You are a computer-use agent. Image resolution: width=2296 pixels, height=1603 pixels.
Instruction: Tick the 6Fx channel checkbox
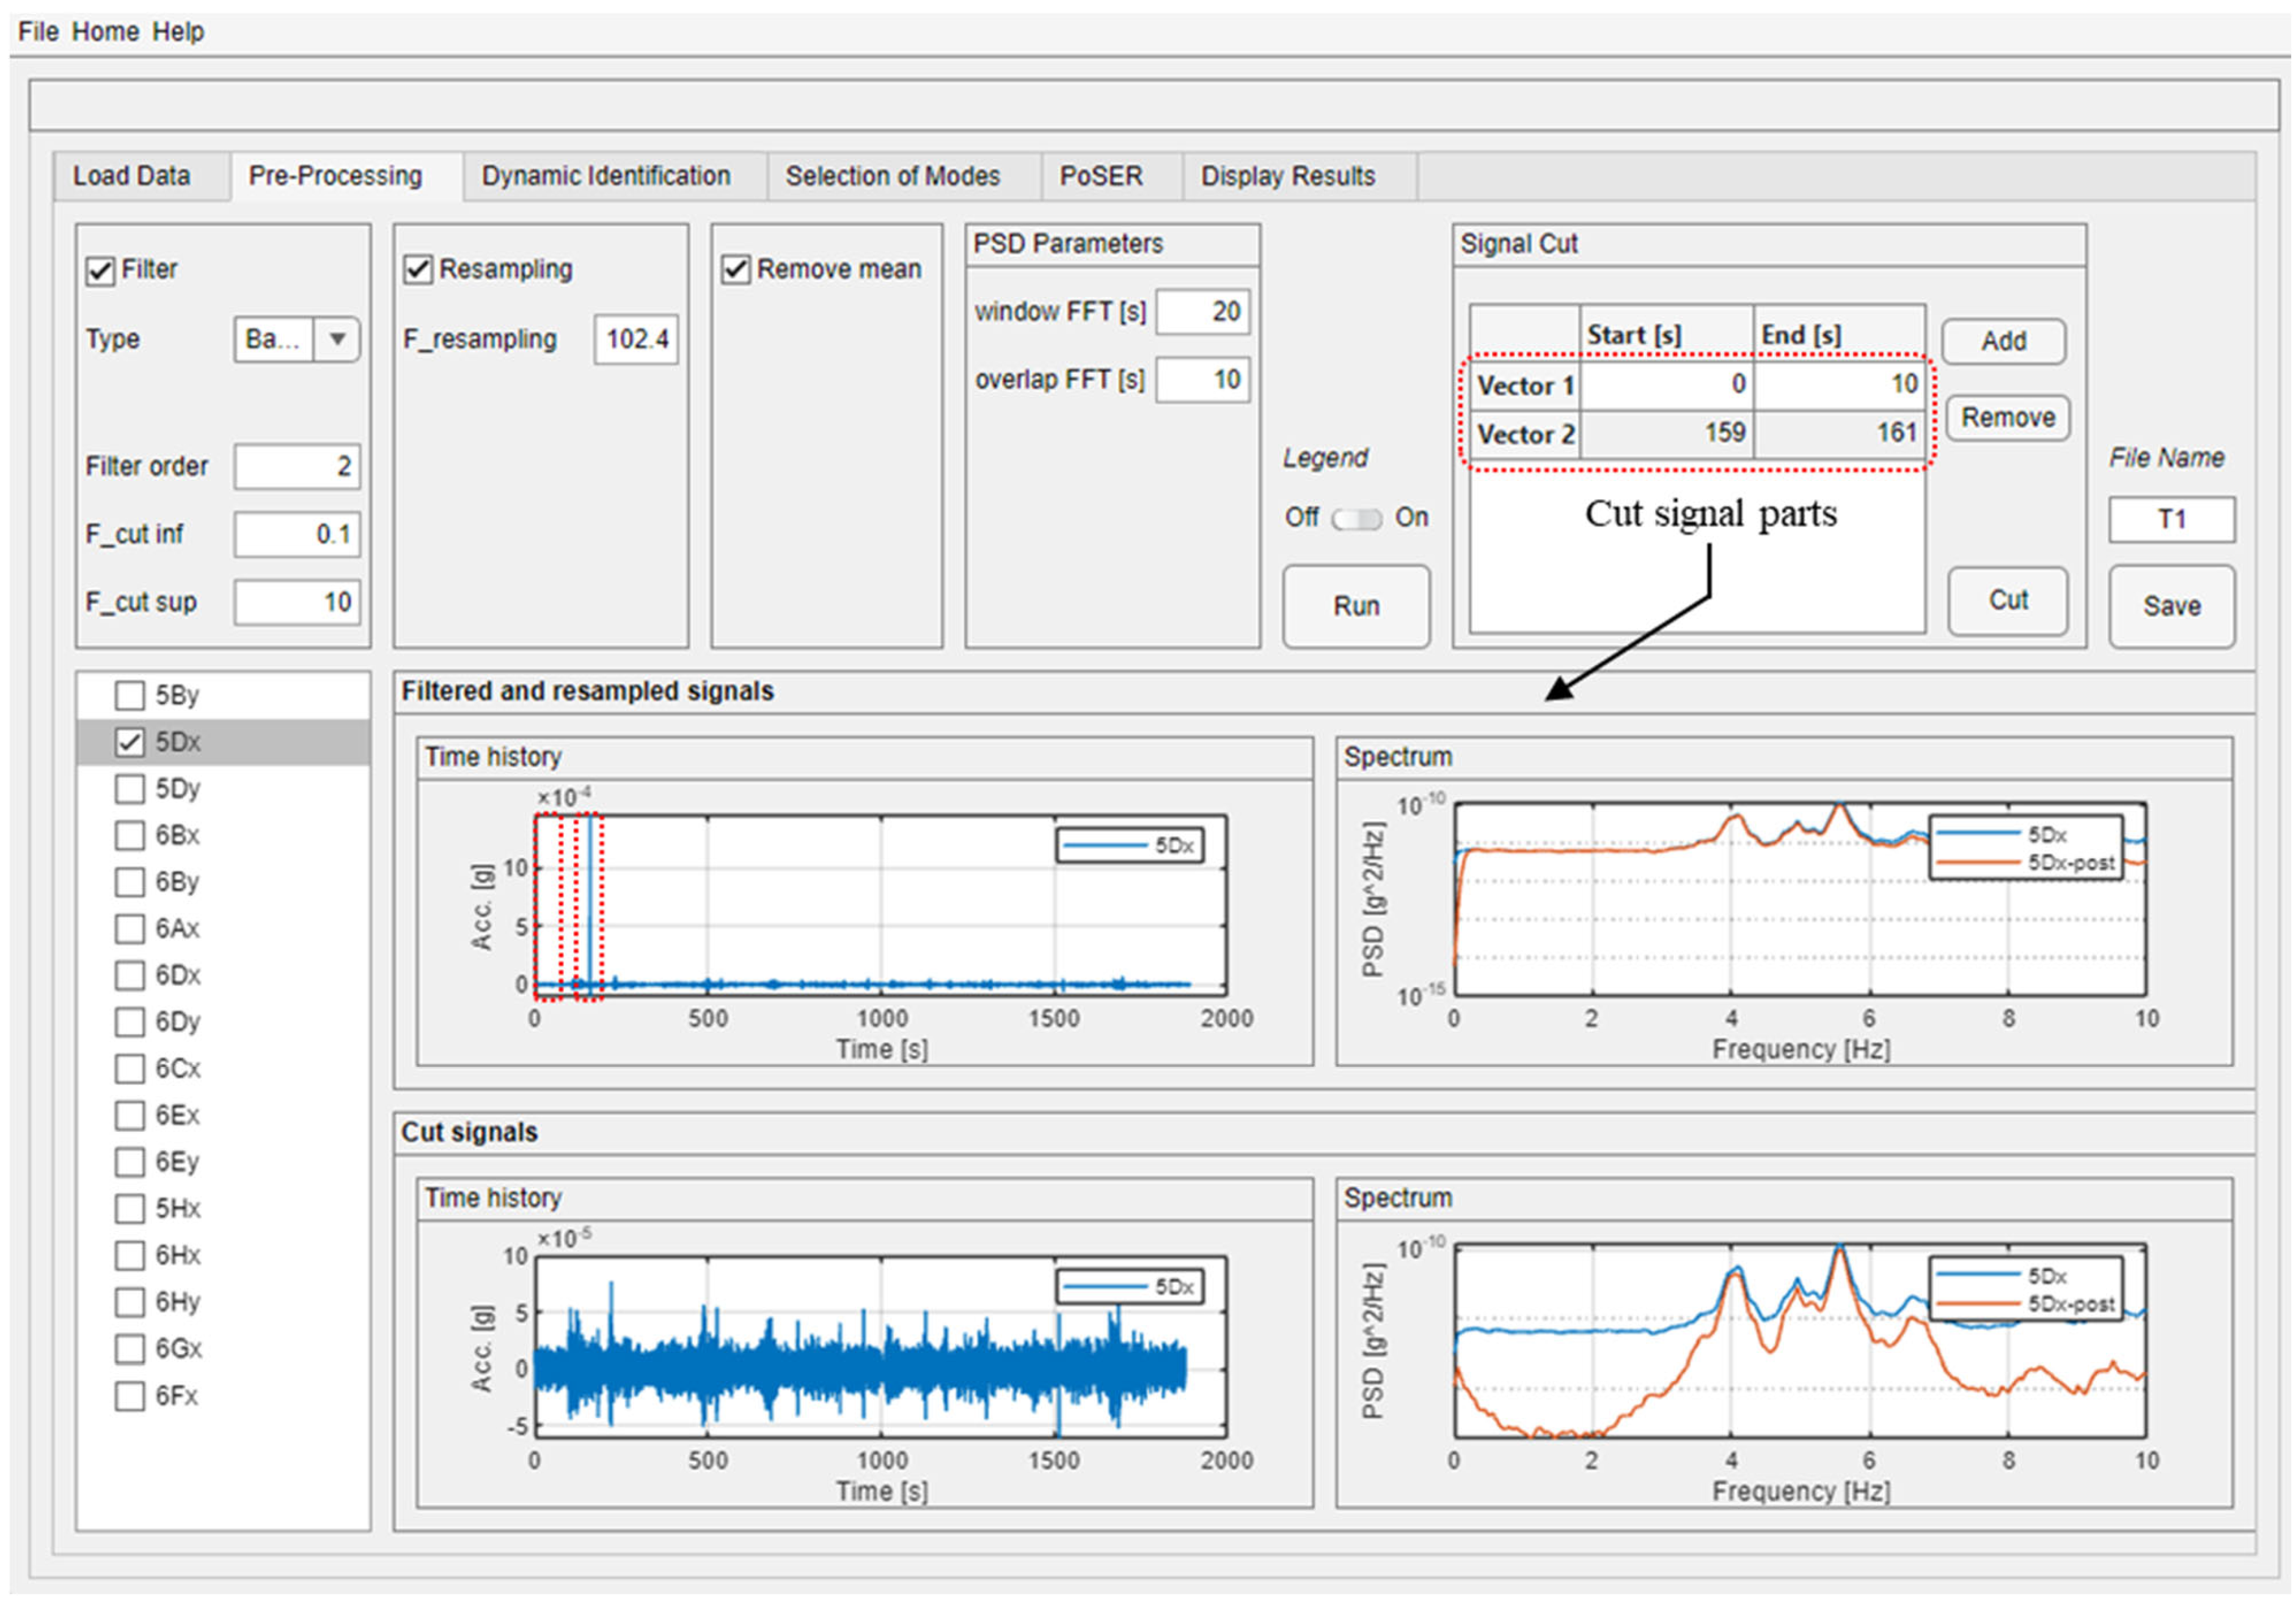coord(130,1395)
